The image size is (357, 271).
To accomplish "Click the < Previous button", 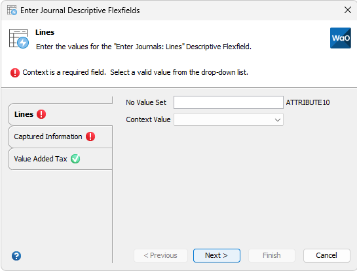I will click(x=160, y=255).
